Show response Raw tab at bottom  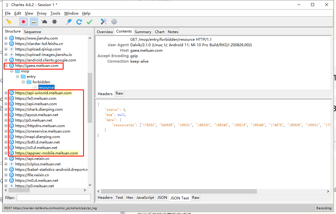pos(196,198)
